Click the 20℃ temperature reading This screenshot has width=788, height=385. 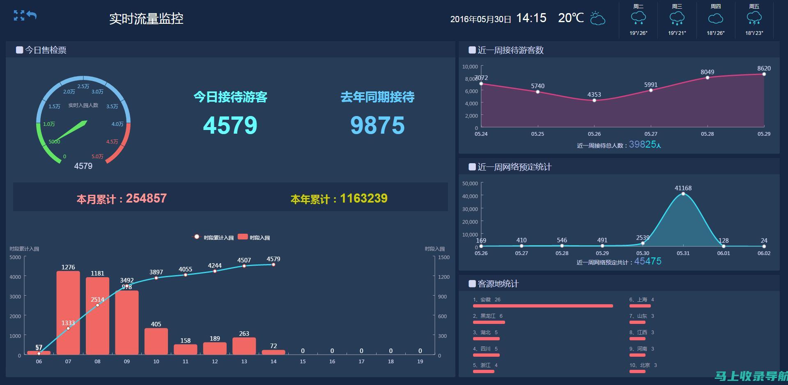click(x=571, y=18)
